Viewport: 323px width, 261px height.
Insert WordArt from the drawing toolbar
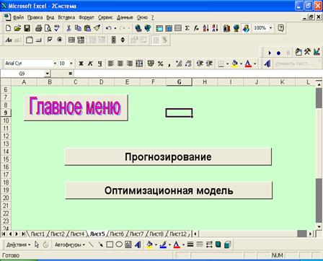pos(138,245)
